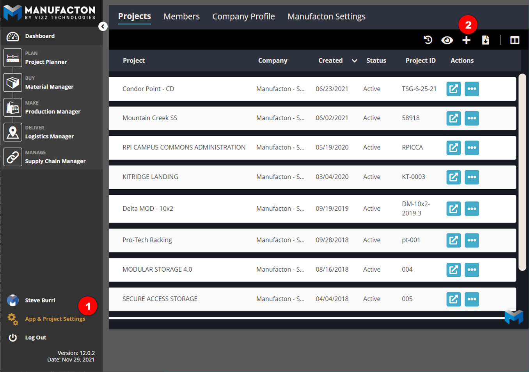Image resolution: width=529 pixels, height=372 pixels.
Task: Click the vertical scrollbar of project list
Action: 522,172
